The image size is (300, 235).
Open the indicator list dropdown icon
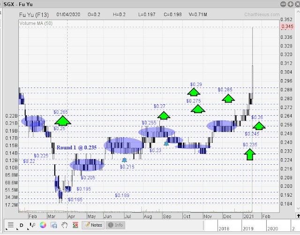(10, 225)
